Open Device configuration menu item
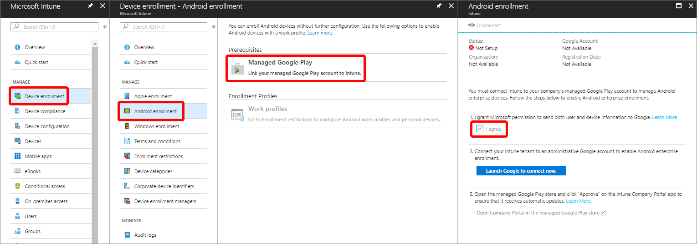 click(x=50, y=126)
